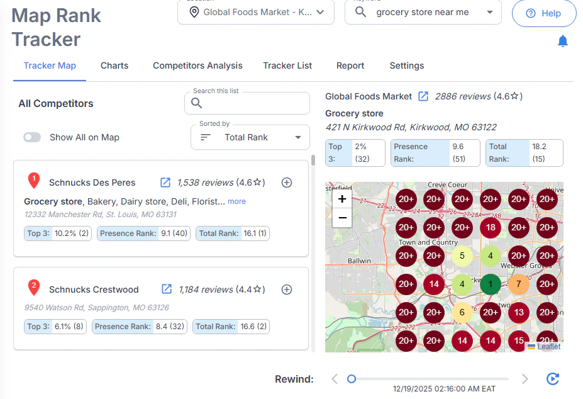Open Global Foods Market external link icon
Image resolution: width=583 pixels, height=399 pixels.
click(x=423, y=96)
